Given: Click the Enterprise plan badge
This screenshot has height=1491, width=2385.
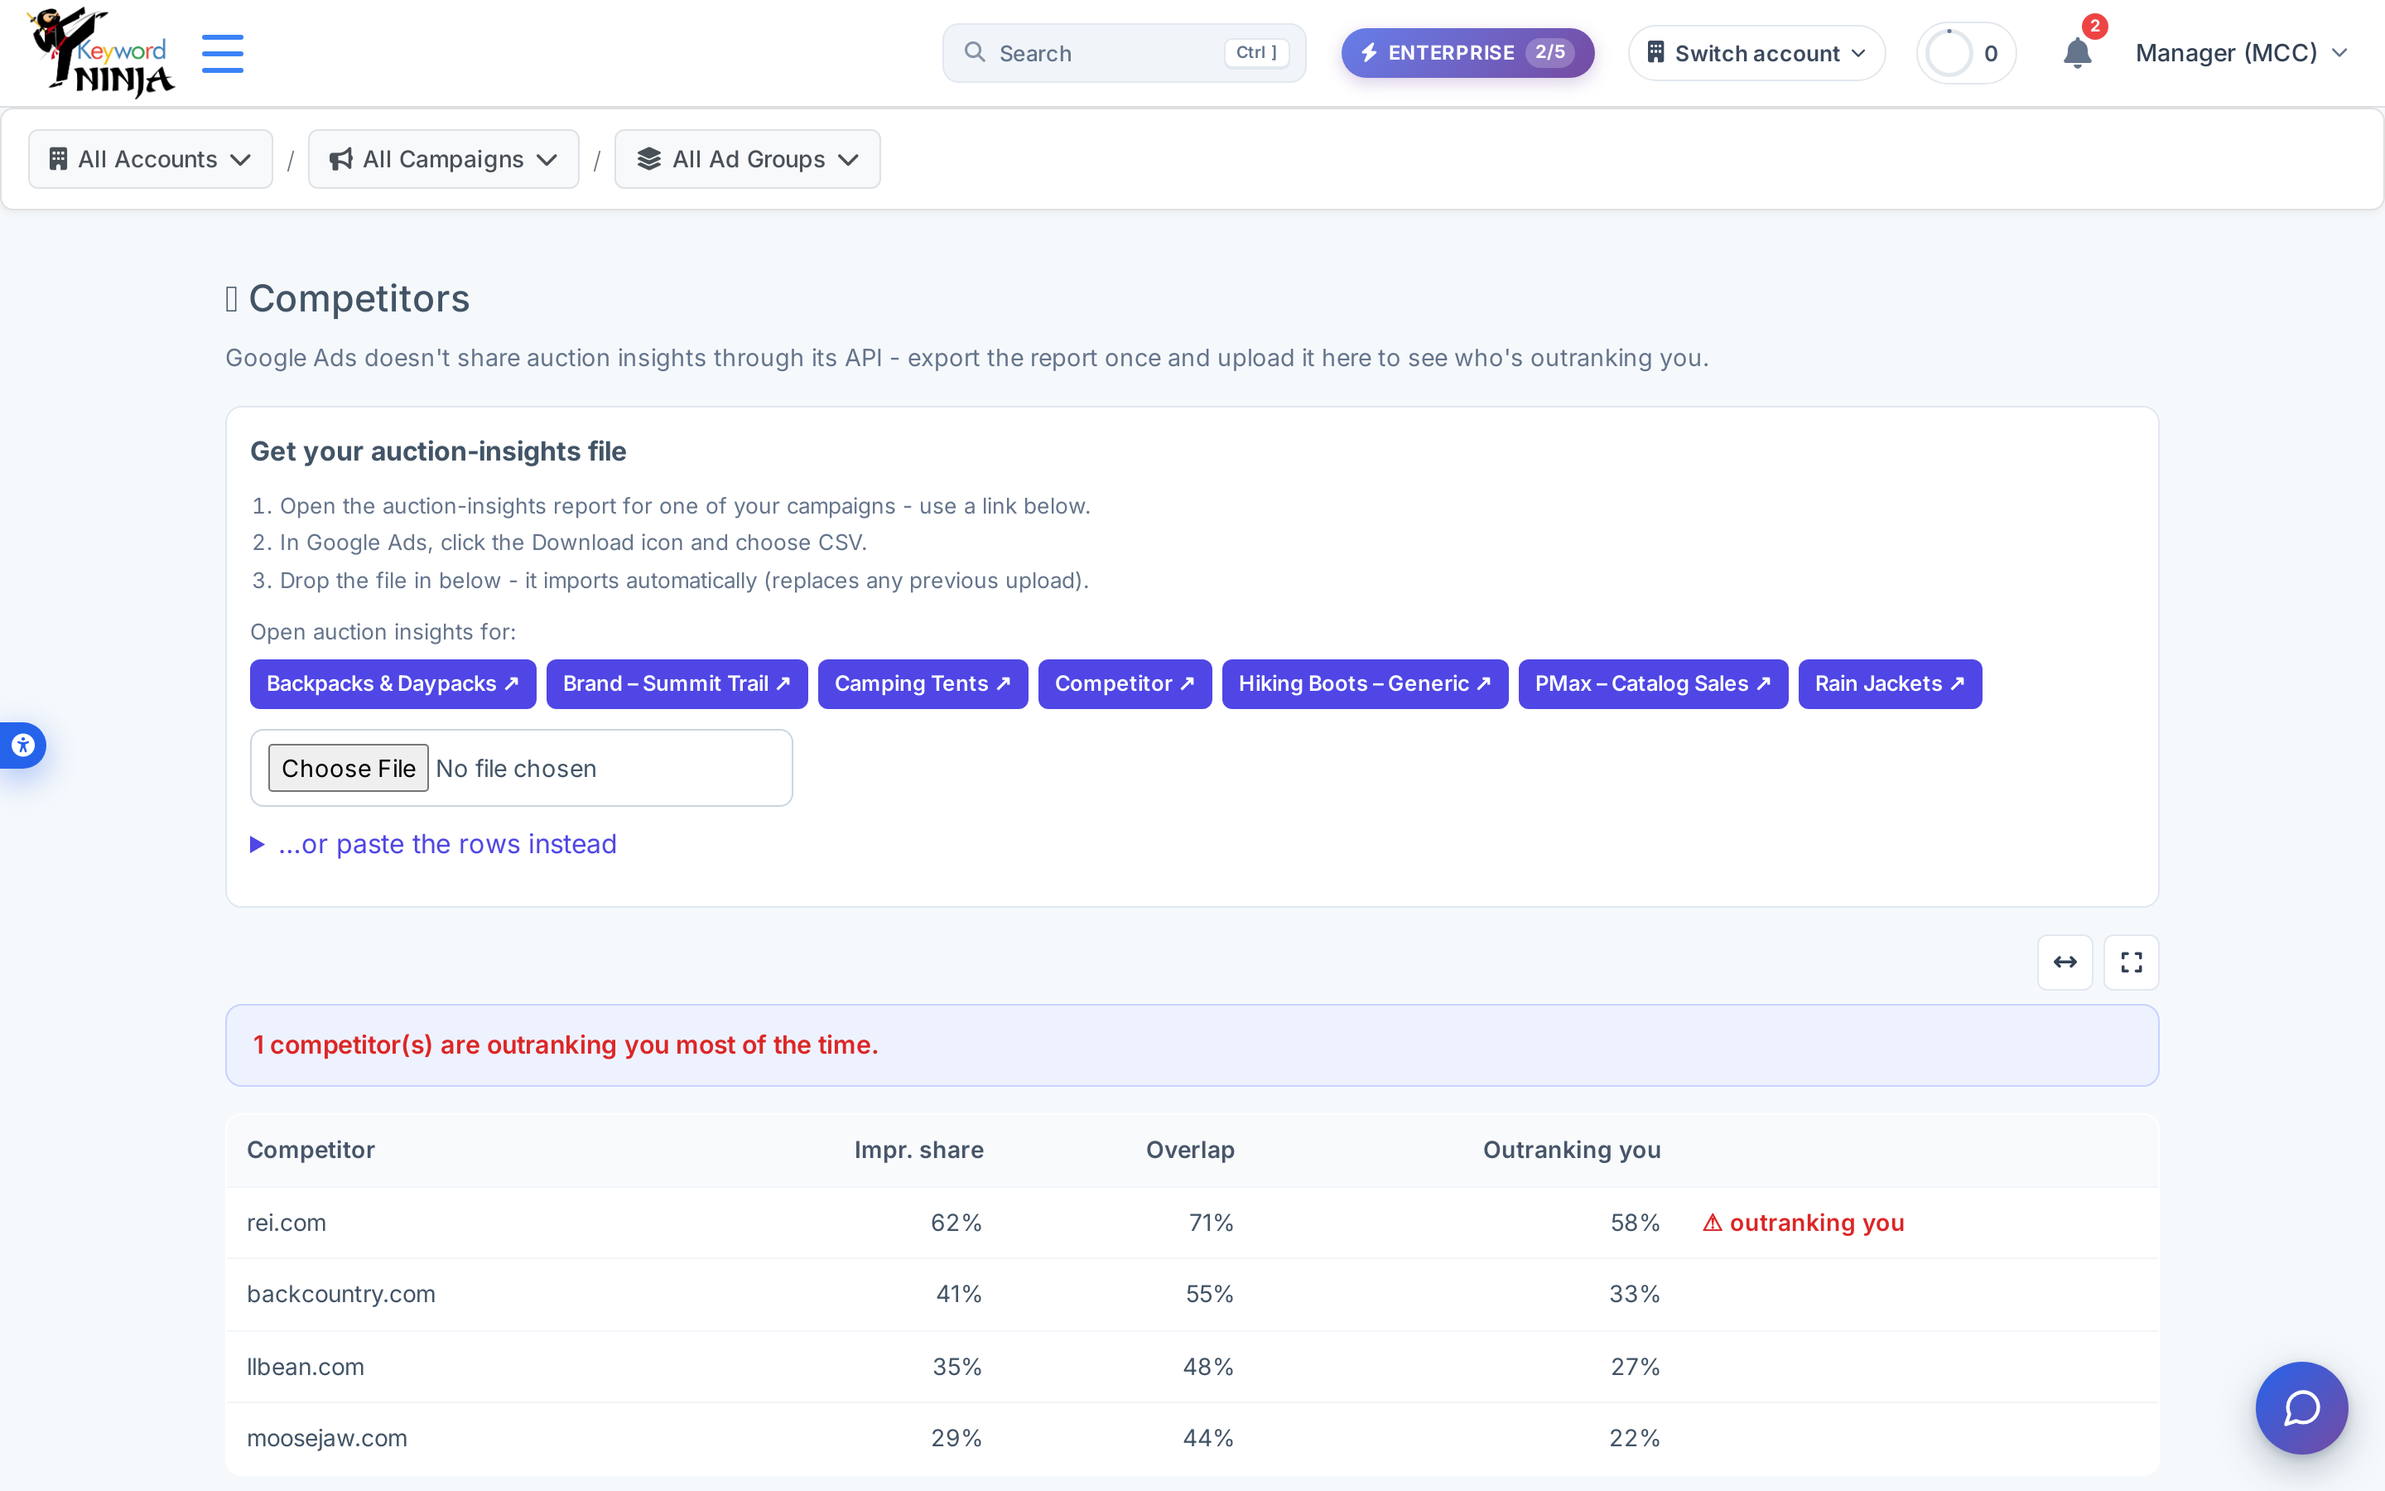Looking at the screenshot, I should click(x=1467, y=53).
